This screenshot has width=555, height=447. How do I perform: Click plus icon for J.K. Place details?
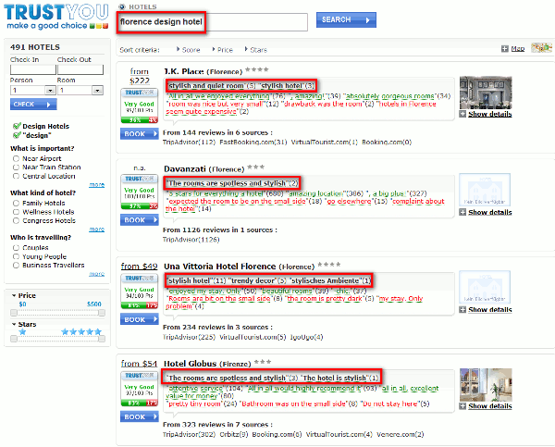462,114
